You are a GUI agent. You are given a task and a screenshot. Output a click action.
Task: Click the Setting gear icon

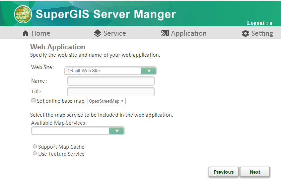tap(245, 33)
